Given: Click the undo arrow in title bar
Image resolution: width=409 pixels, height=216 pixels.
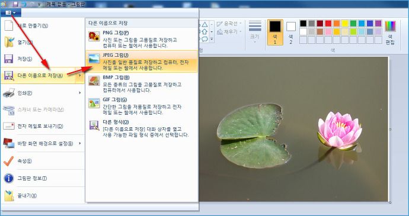Looking at the screenshot, I should click(24, 4).
